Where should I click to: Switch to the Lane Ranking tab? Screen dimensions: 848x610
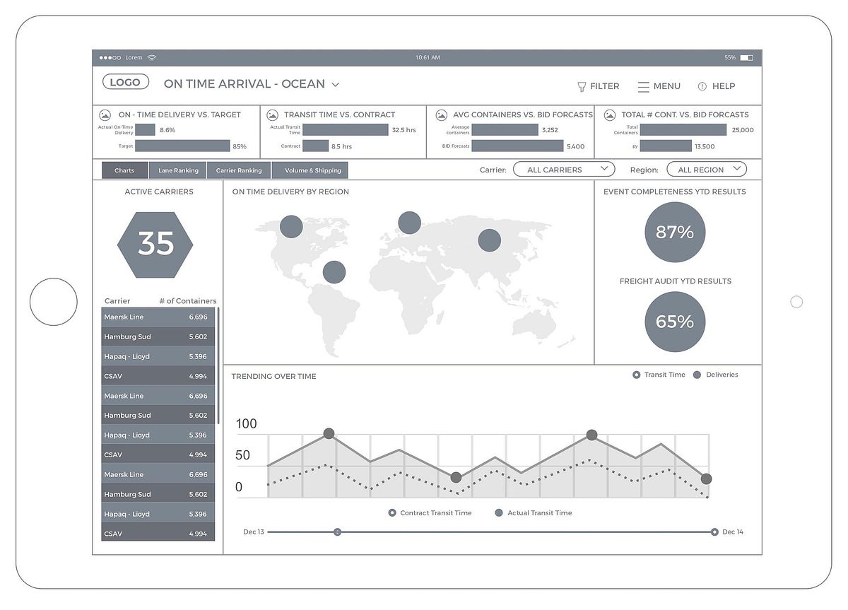coord(178,170)
